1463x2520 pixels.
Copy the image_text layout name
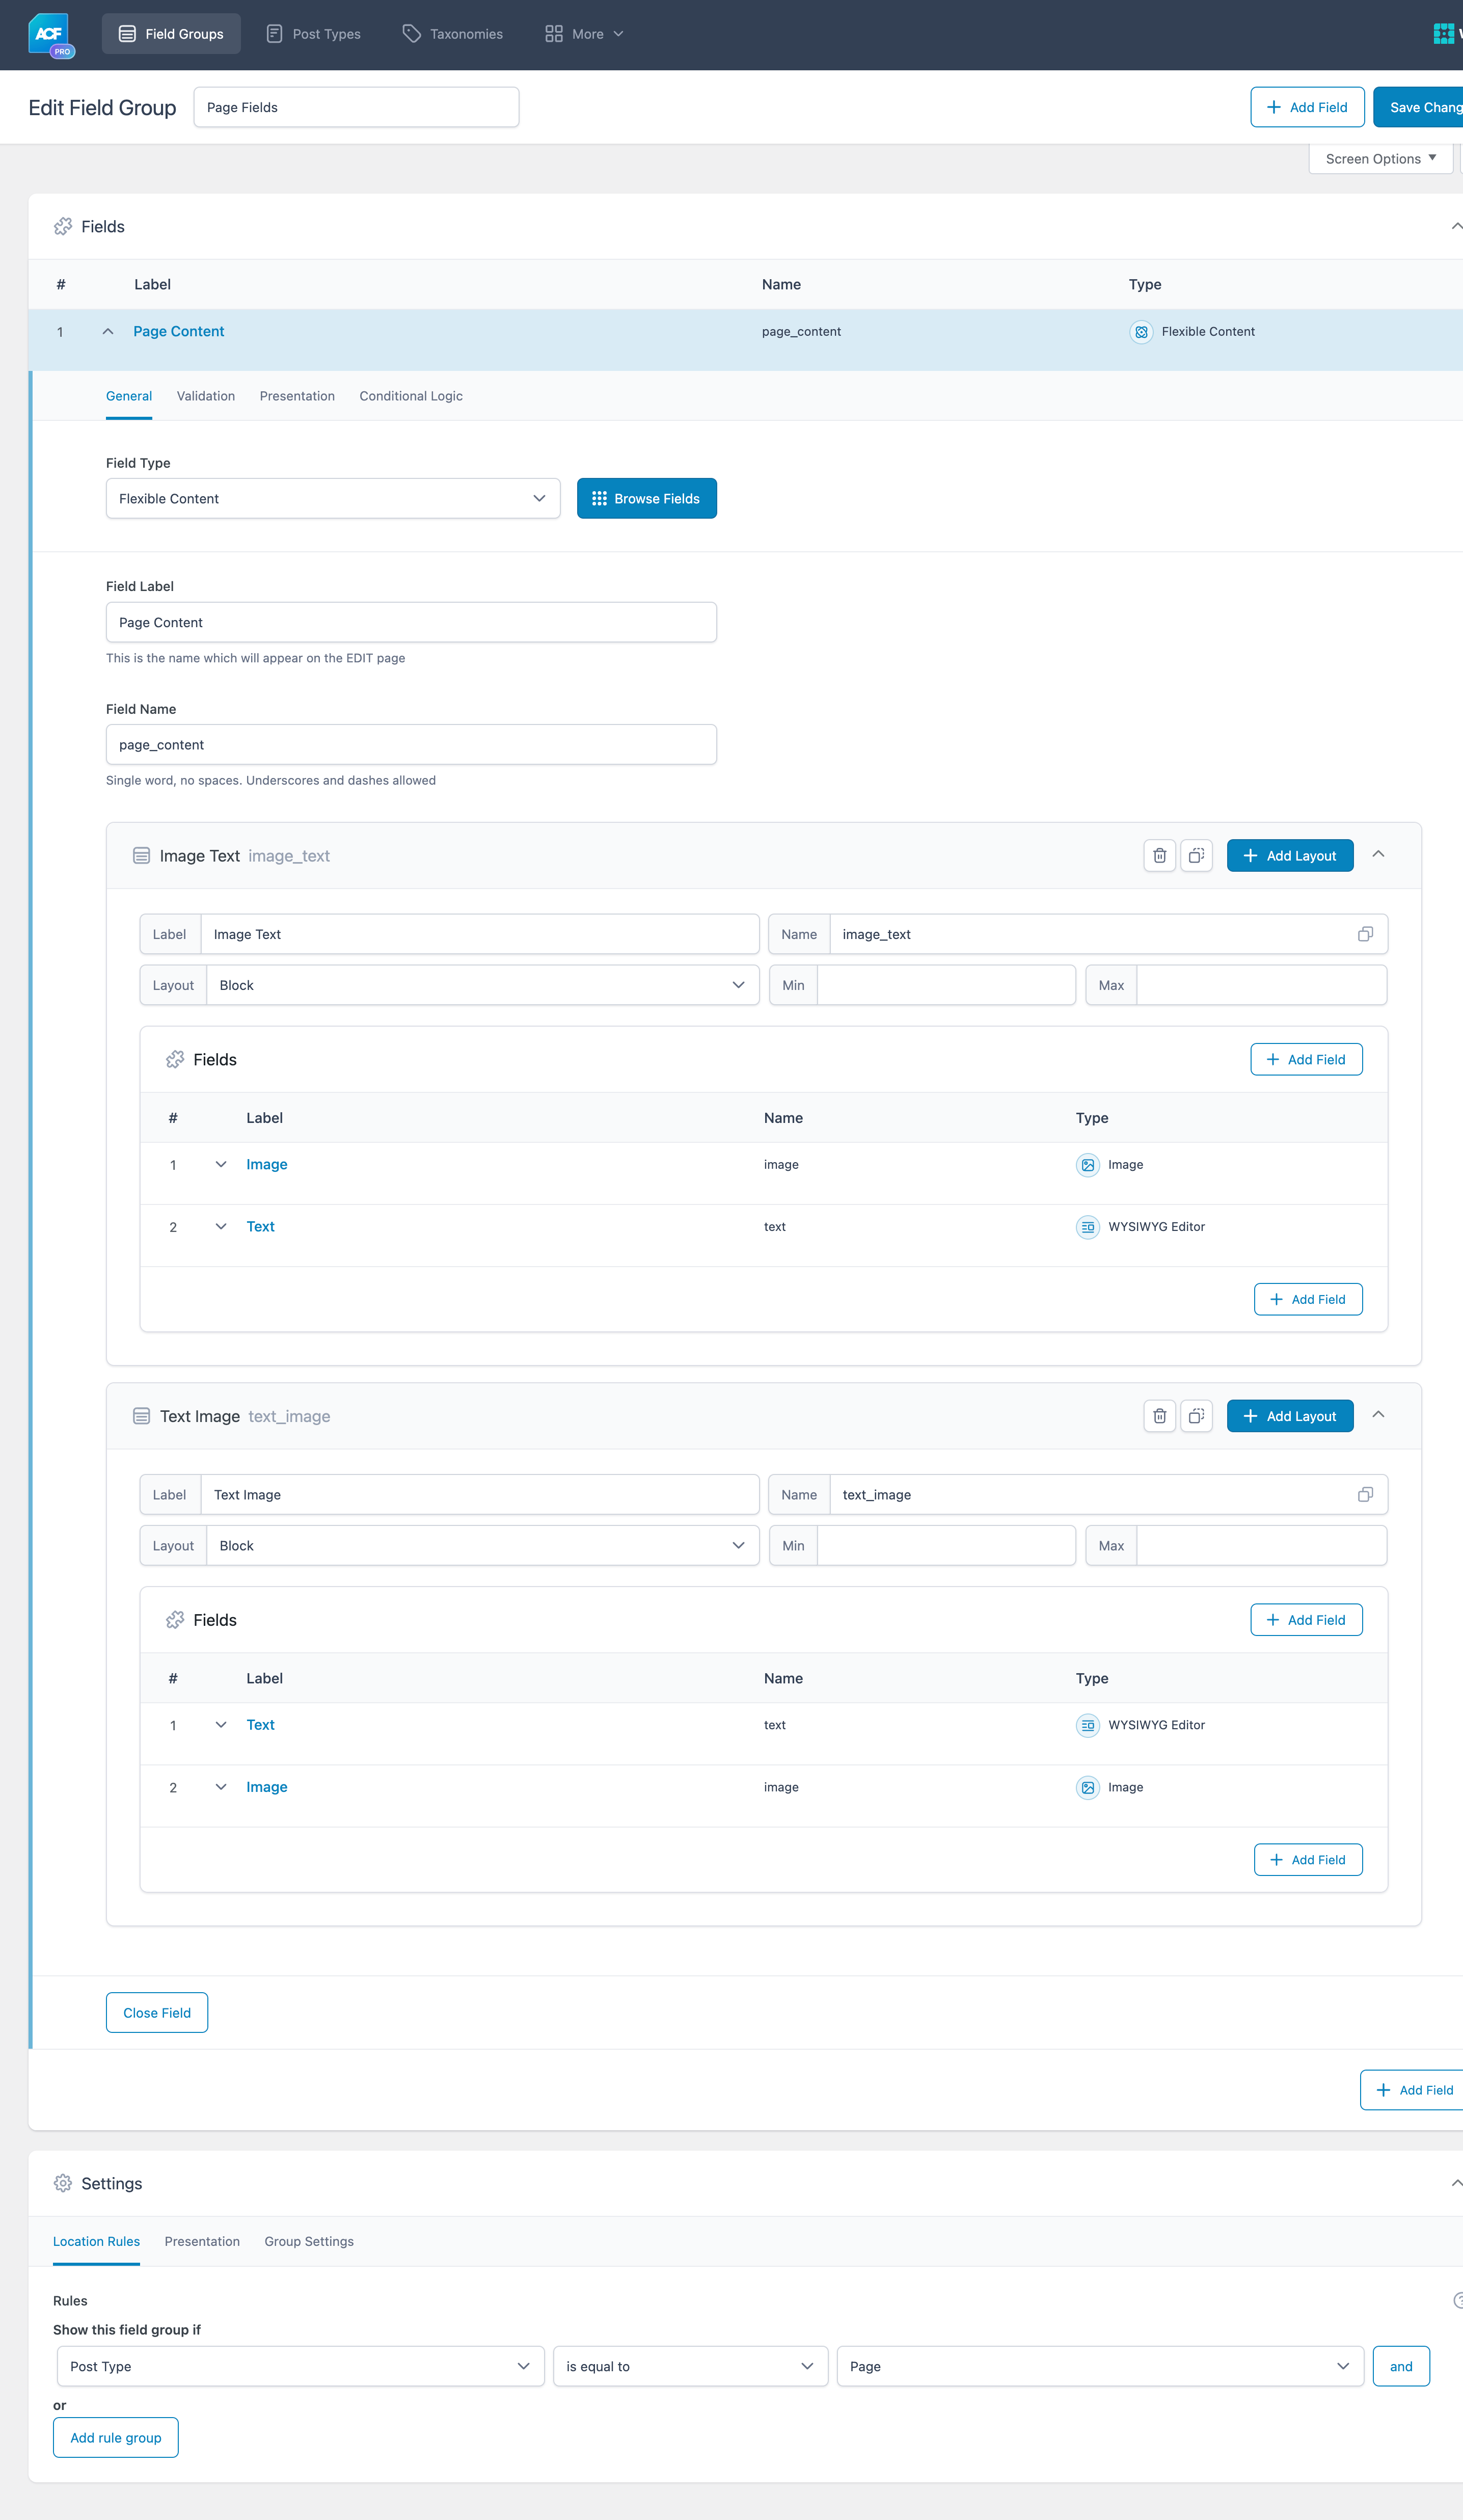point(1365,934)
